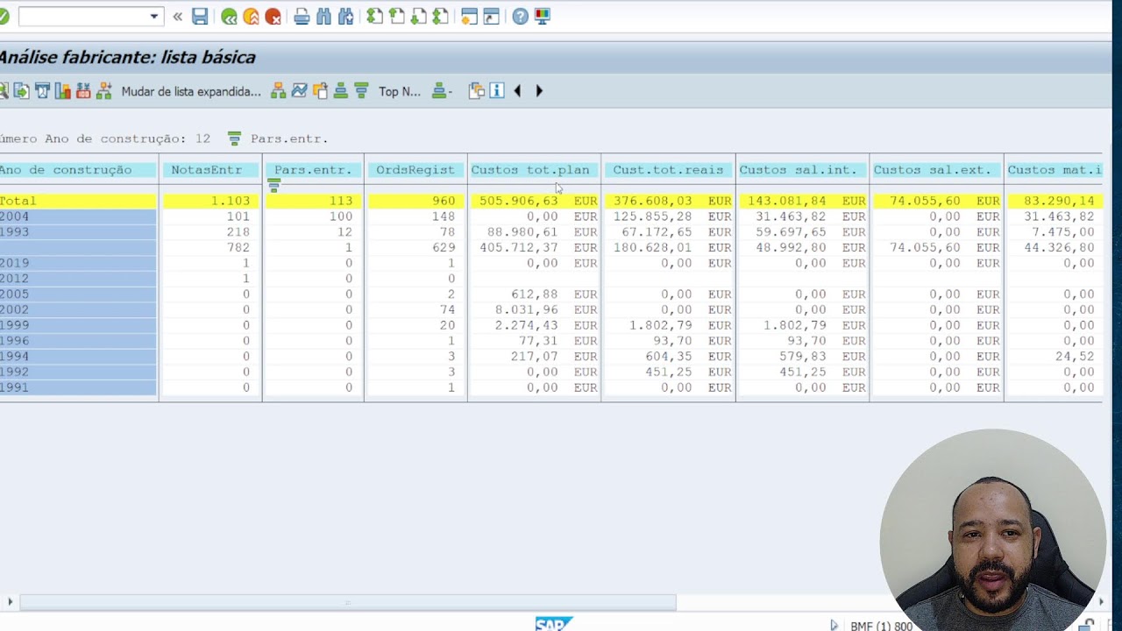The image size is (1122, 631).
Task: Go to previous page icon
Action: [396, 17]
